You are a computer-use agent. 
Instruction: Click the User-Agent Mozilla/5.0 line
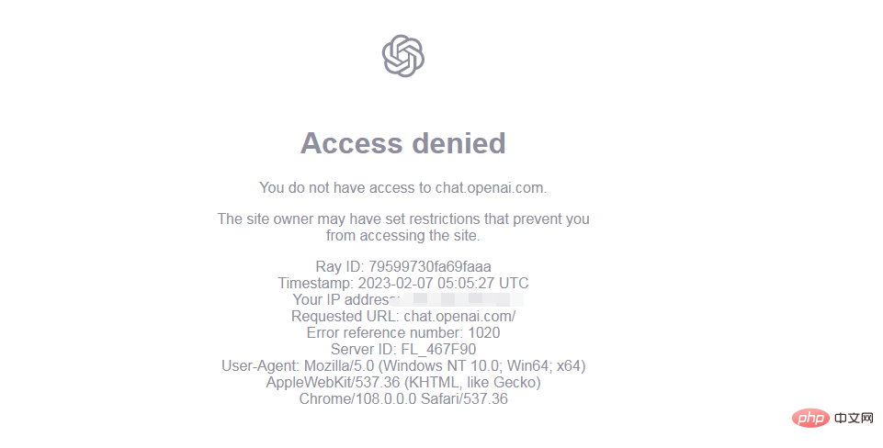(403, 365)
